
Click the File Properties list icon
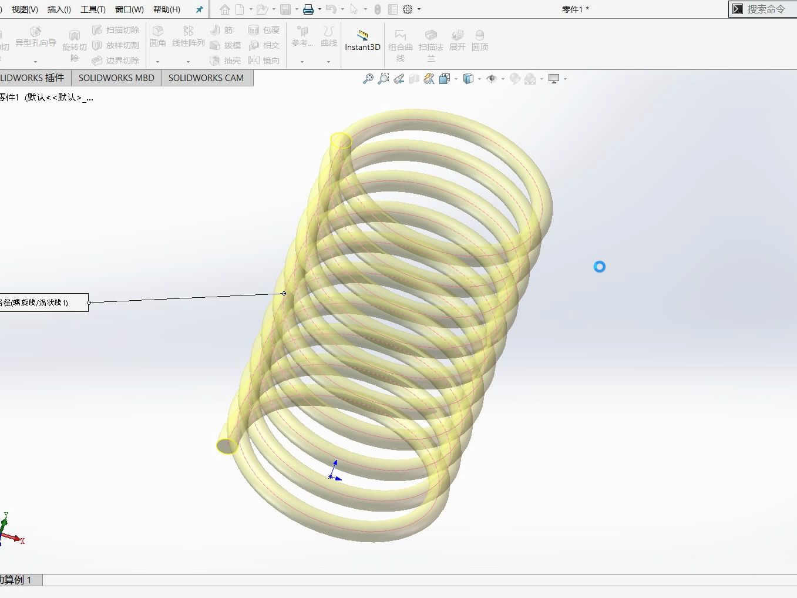[393, 9]
